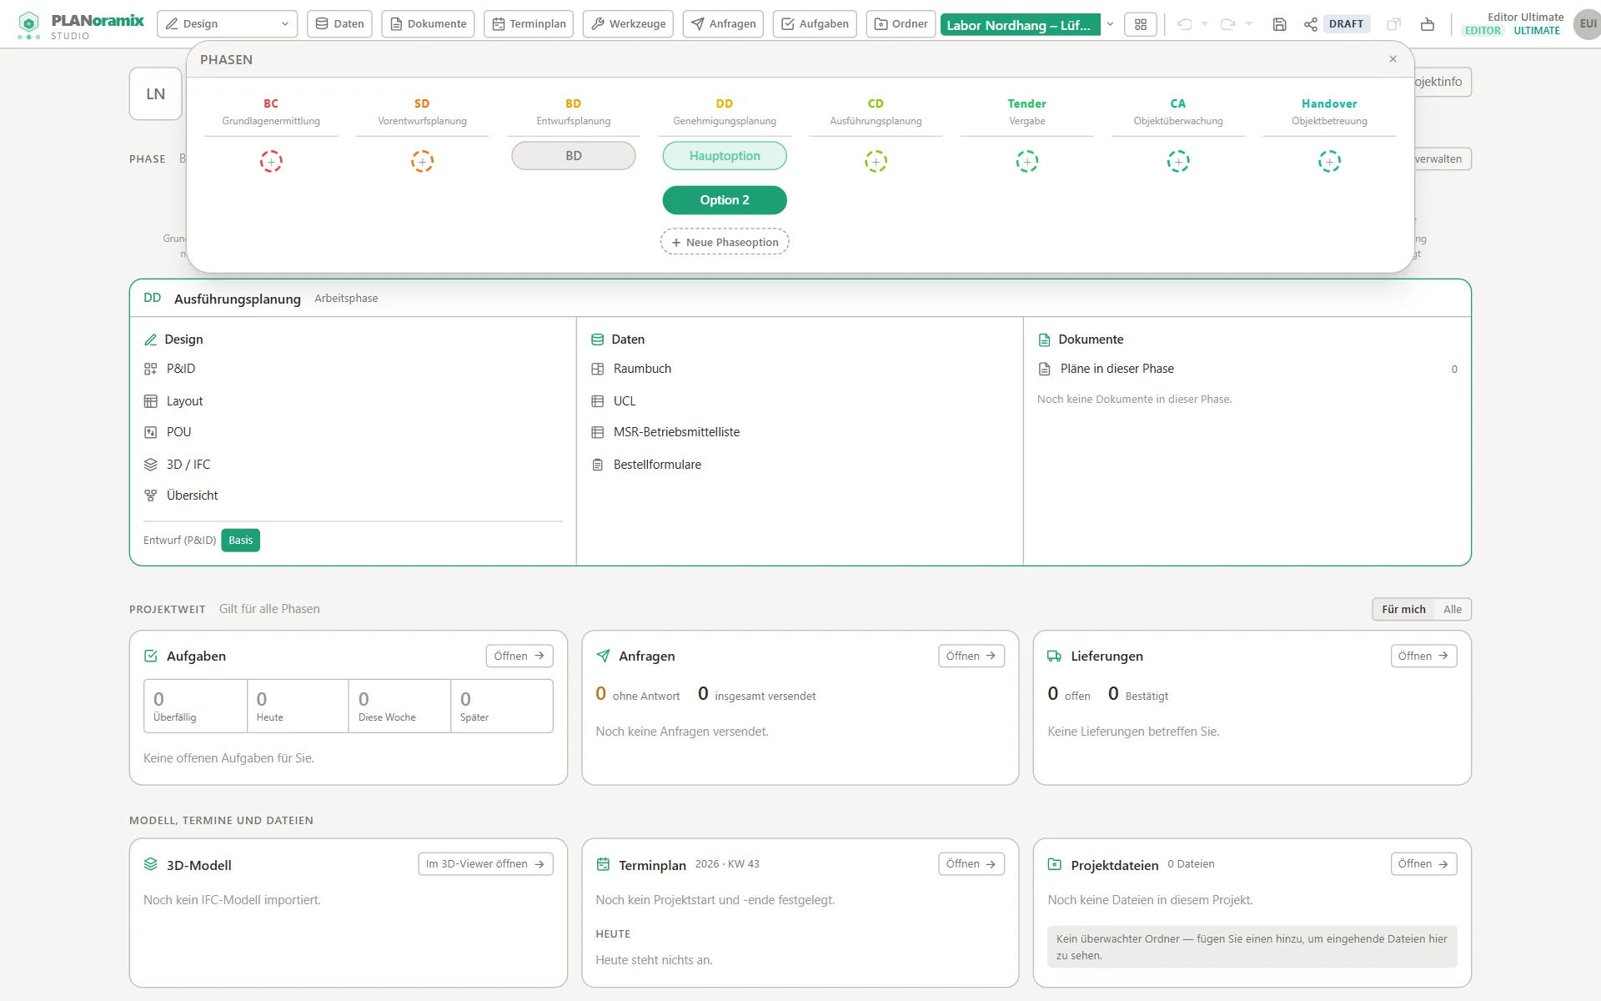Click the save icon in the top toolbar
This screenshot has width=1601, height=1001.
tap(1279, 24)
